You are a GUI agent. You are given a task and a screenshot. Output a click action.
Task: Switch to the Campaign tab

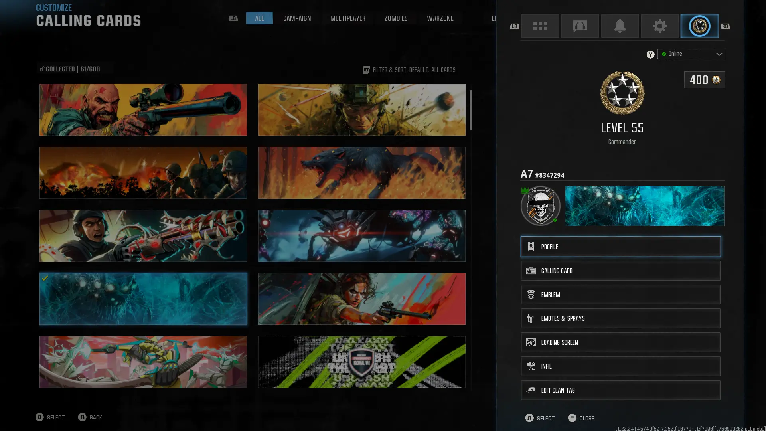click(x=297, y=18)
